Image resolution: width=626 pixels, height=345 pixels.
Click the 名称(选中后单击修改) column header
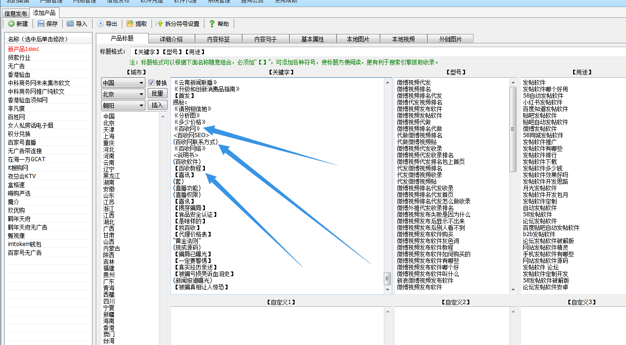coord(49,39)
